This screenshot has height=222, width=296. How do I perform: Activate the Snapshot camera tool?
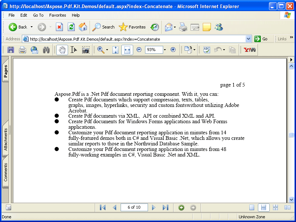coord(85,50)
